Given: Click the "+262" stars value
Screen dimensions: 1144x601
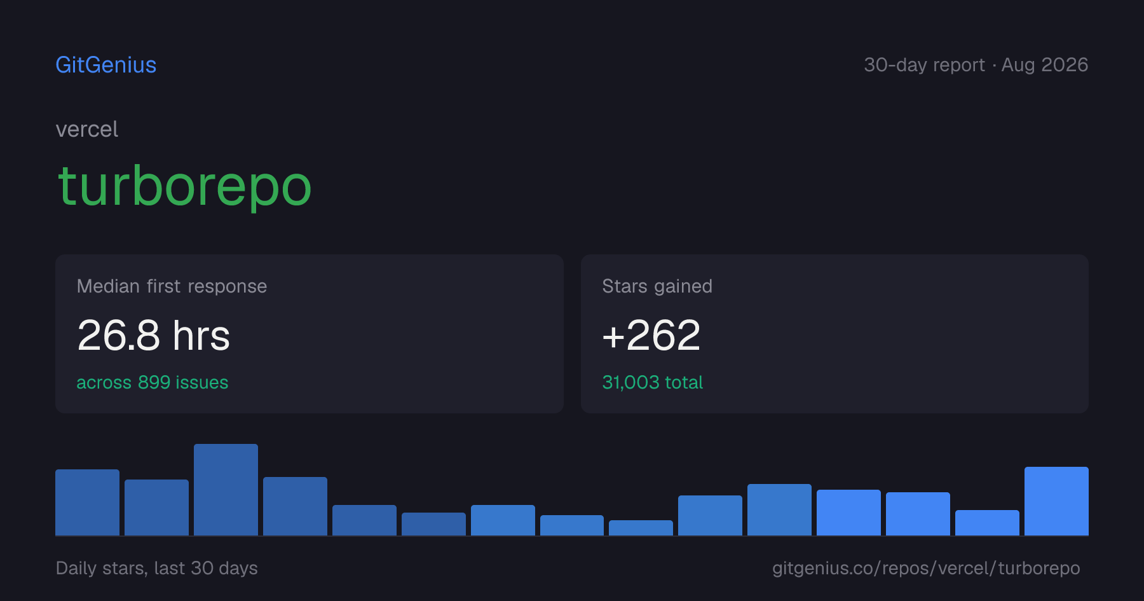Looking at the screenshot, I should click(x=651, y=335).
